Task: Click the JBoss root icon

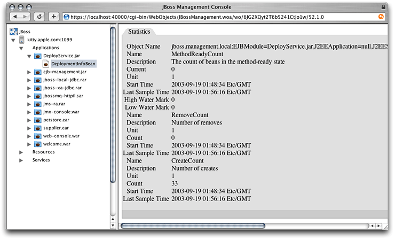Action: point(13,32)
